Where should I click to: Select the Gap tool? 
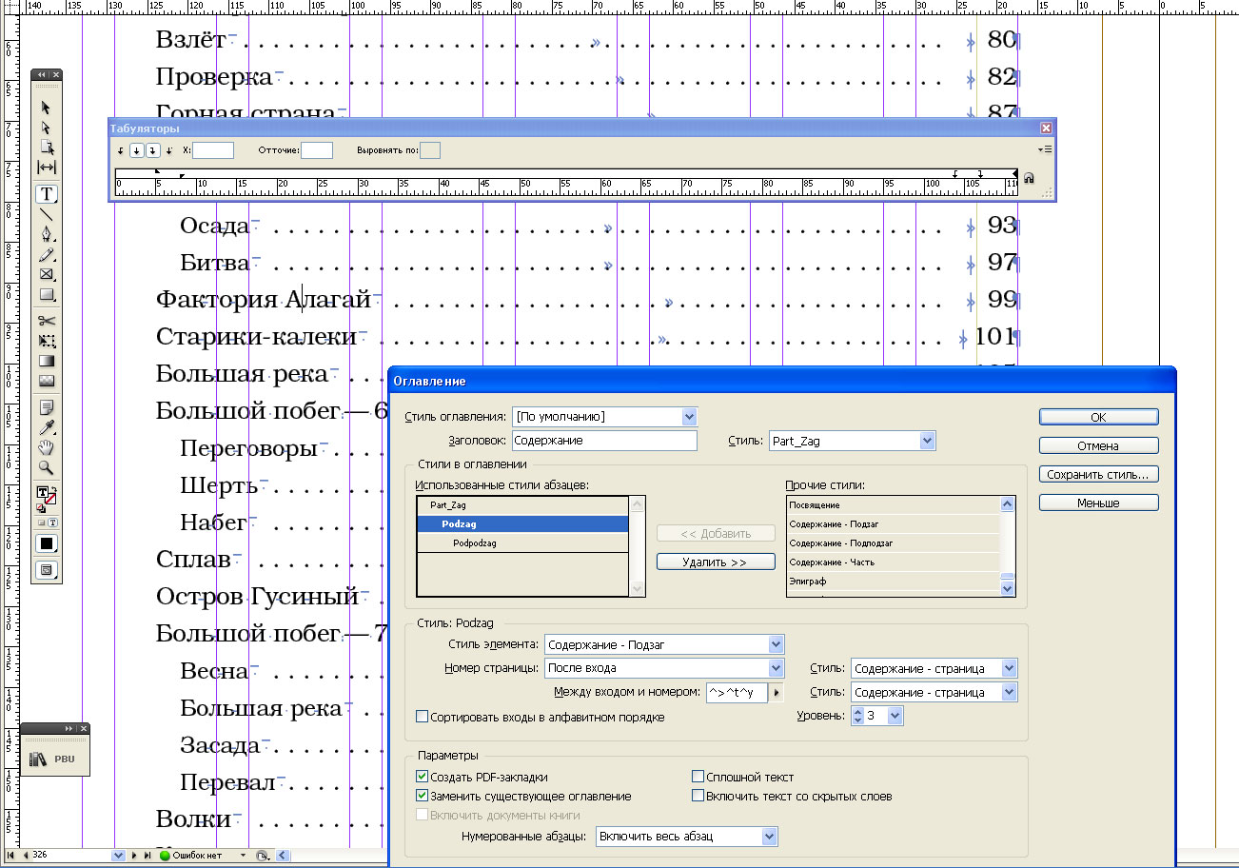click(46, 168)
